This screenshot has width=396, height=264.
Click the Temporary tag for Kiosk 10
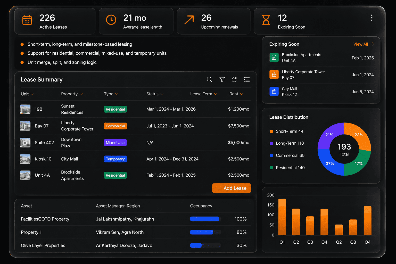tap(115, 159)
